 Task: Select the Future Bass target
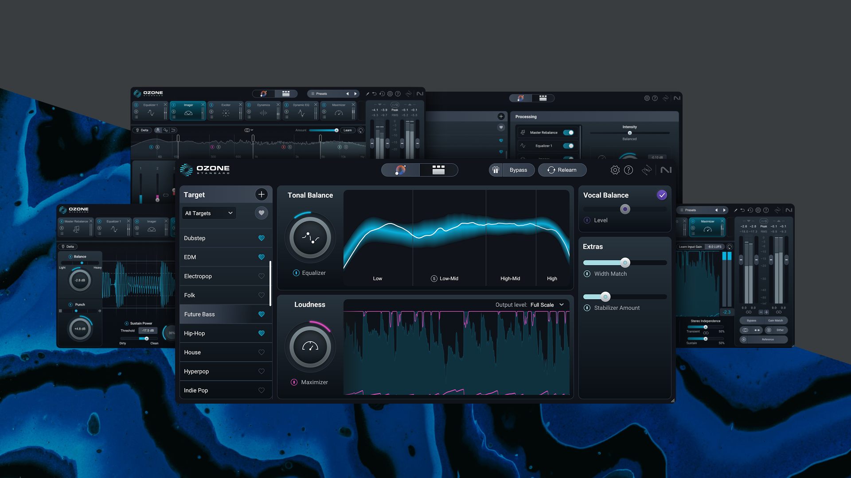[200, 314]
